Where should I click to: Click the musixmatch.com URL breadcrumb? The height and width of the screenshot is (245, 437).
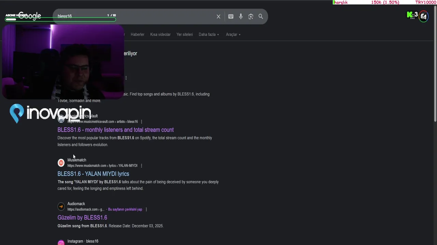[x=102, y=166]
